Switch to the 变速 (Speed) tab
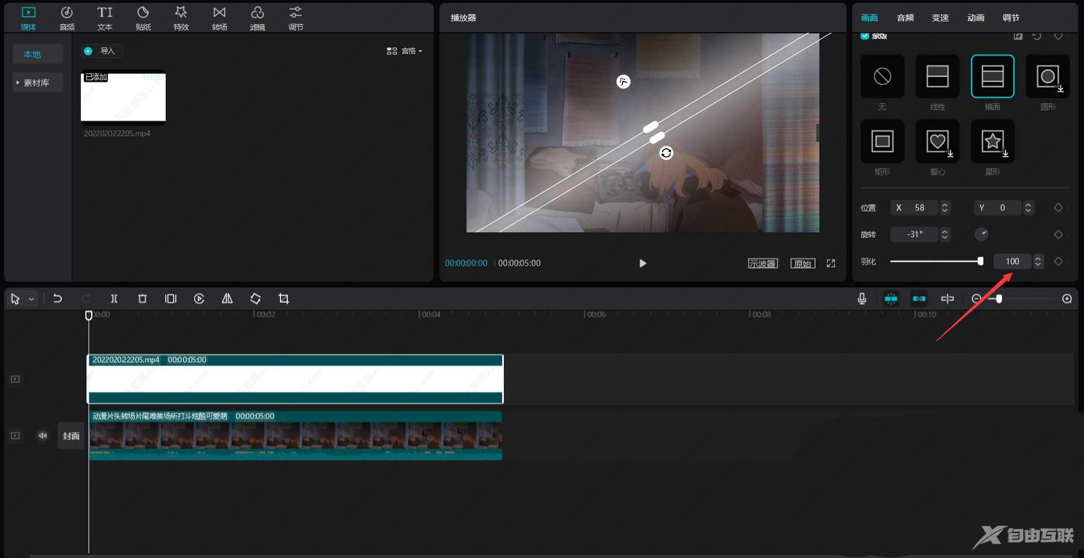Screen dimensions: 1084x558 tap(940, 18)
